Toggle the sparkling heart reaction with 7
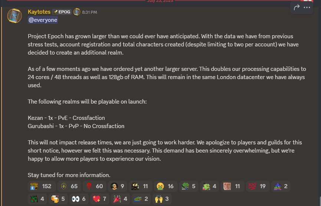The width and height of the screenshot is (321, 206). point(100,199)
